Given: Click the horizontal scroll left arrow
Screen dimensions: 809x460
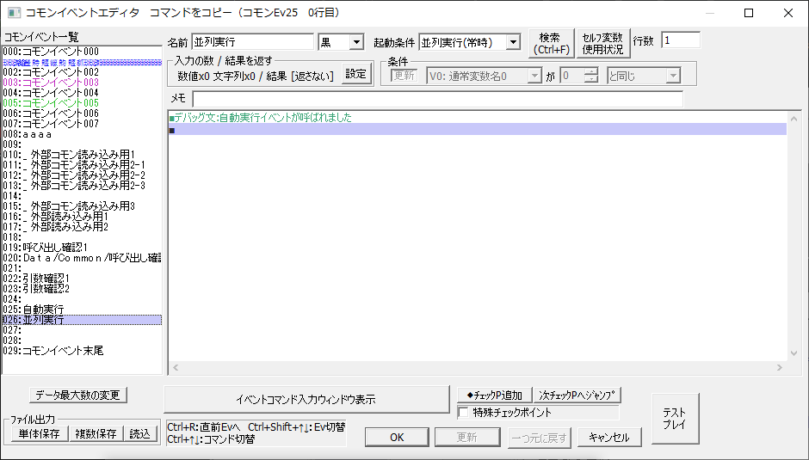Looking at the screenshot, I should pos(176,367).
